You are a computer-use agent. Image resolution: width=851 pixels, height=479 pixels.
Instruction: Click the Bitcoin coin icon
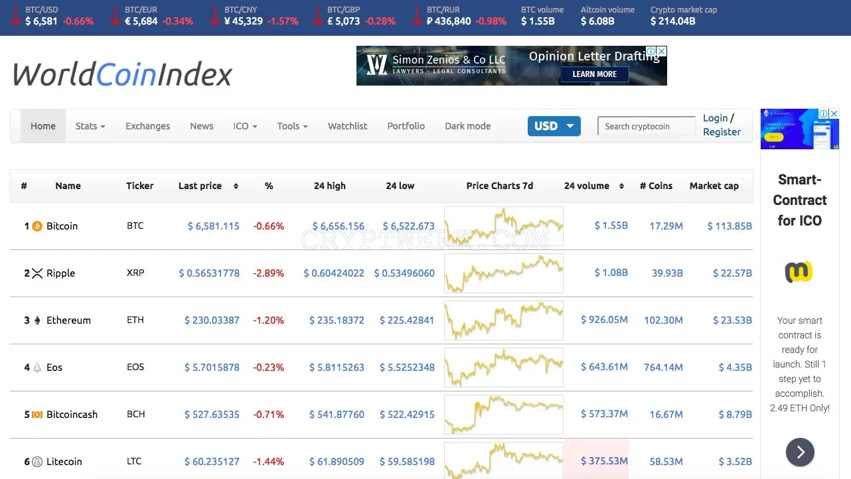coord(37,226)
